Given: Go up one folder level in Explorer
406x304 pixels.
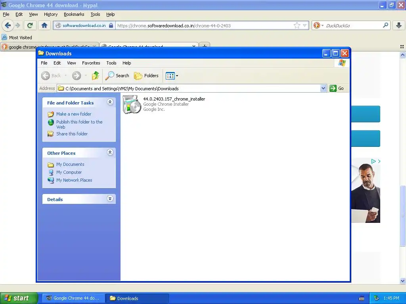Looking at the screenshot, I should [96, 76].
